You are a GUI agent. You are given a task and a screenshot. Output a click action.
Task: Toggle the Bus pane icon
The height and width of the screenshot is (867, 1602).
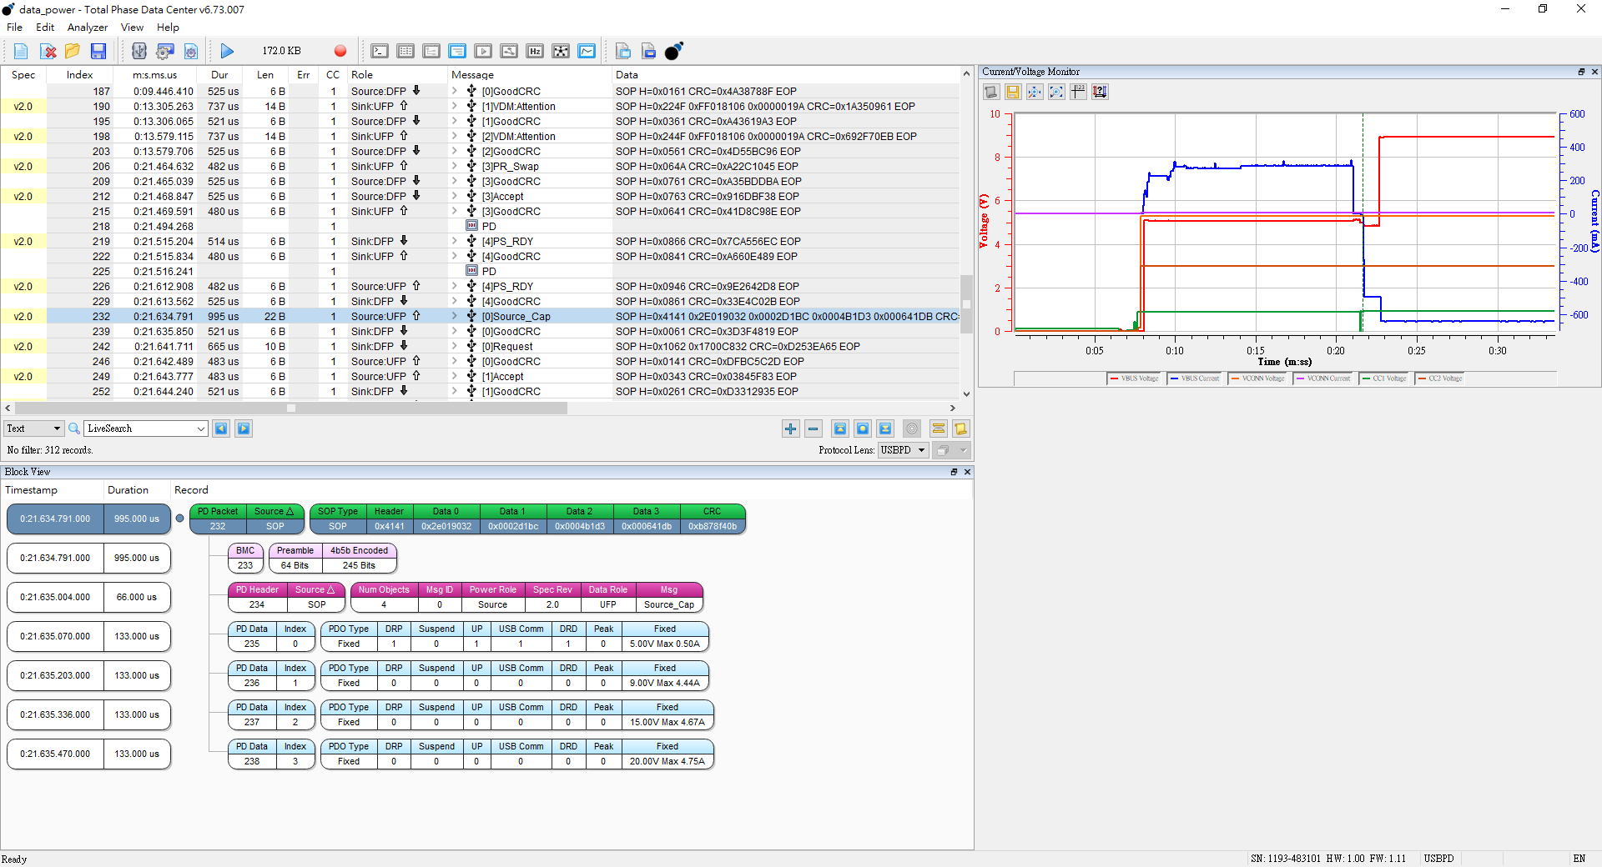[509, 52]
